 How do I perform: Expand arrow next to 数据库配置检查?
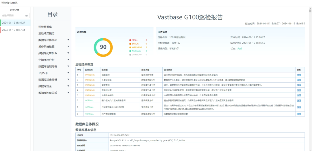pos(68,53)
